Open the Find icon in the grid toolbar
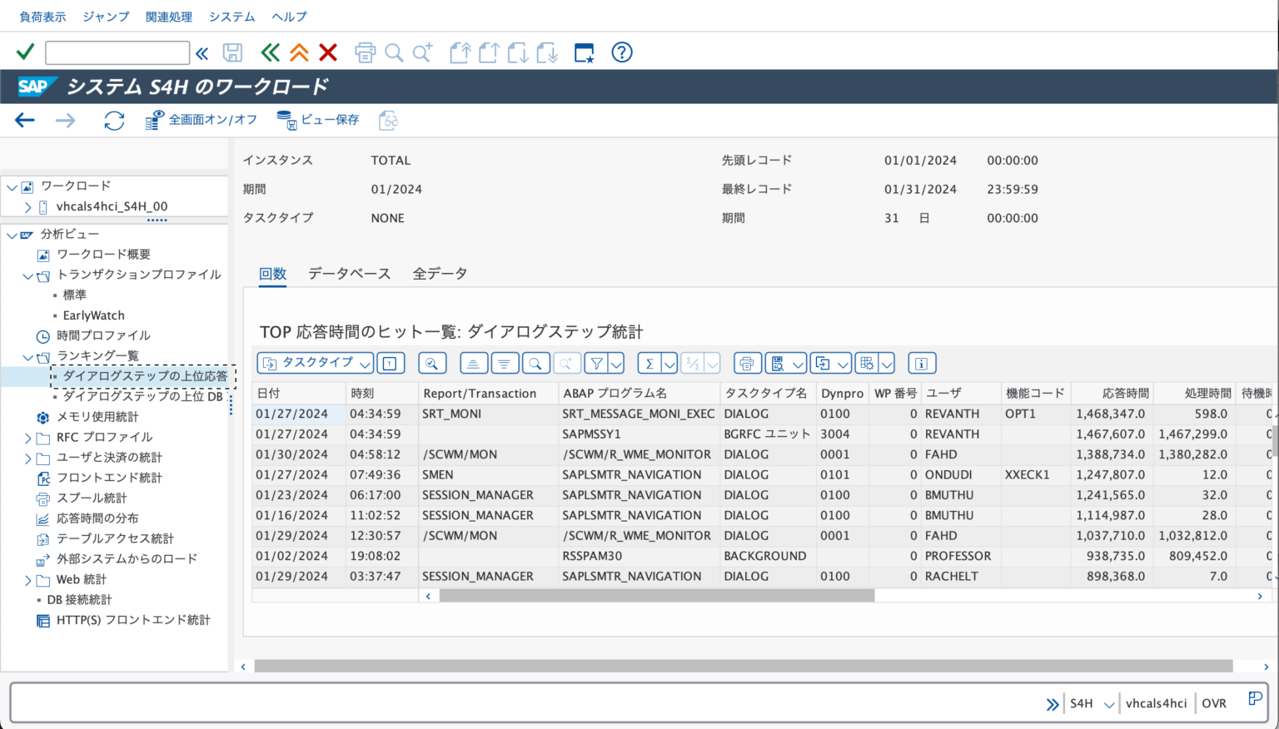 tap(535, 363)
